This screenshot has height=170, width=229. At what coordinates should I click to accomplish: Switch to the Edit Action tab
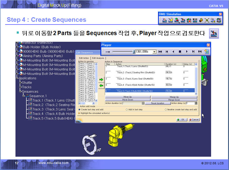tap(84, 58)
